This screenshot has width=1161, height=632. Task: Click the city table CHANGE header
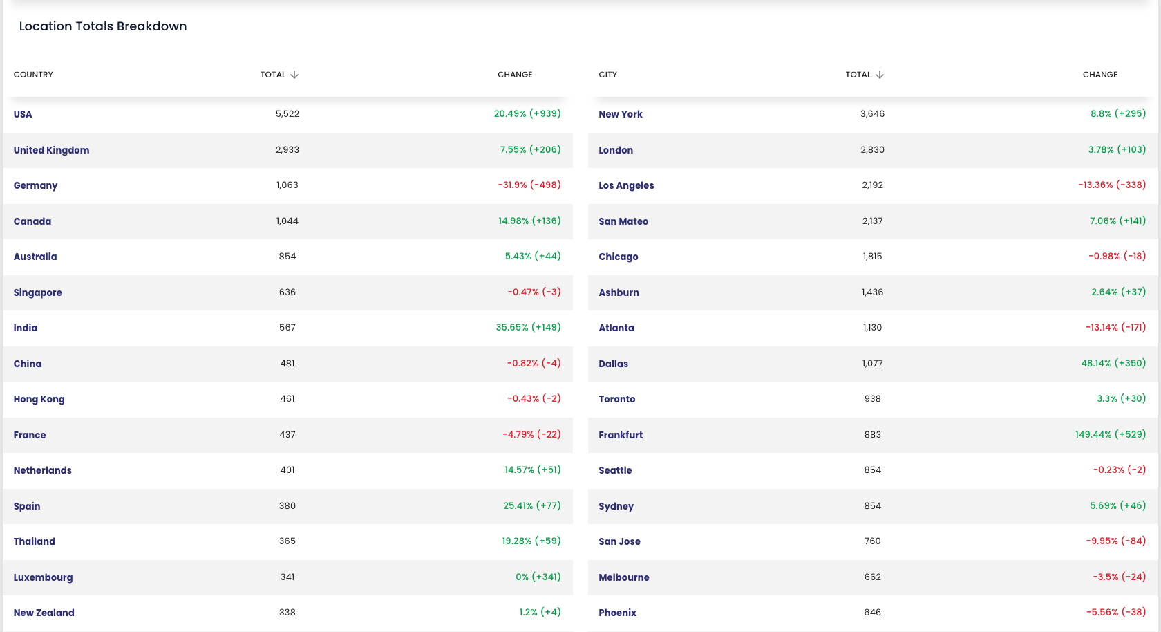(1100, 75)
